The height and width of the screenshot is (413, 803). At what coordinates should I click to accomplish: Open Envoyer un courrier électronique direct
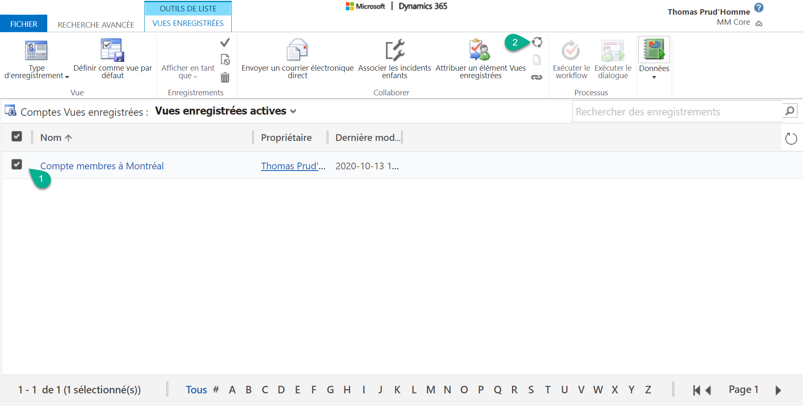click(297, 51)
